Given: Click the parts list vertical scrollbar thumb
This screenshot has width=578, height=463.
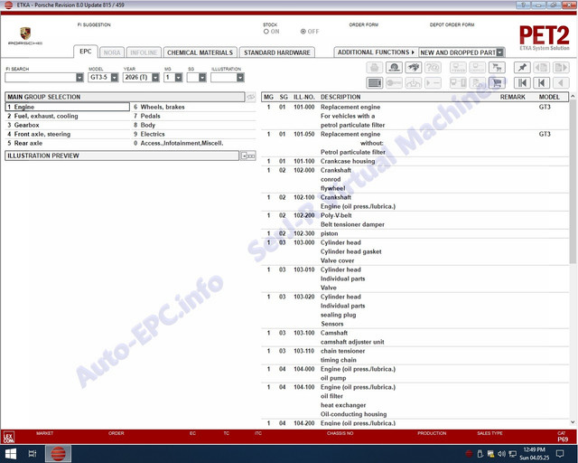Looking at the screenshot, I should pos(573,181).
